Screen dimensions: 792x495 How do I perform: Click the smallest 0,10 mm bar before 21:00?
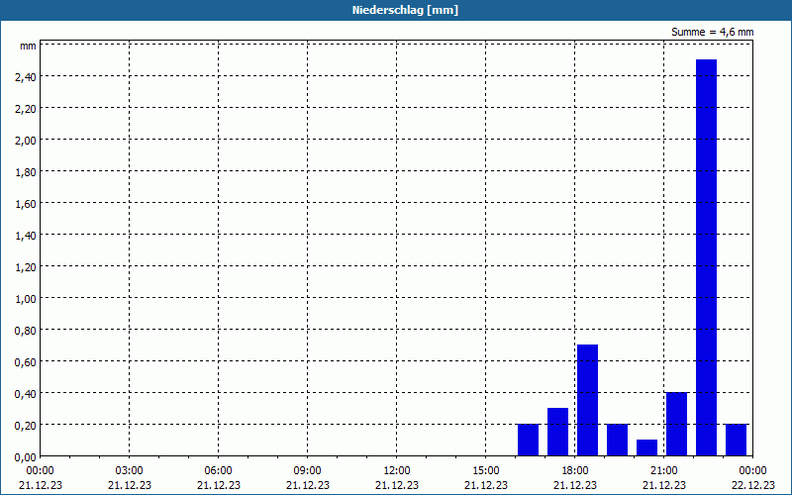pos(647,447)
